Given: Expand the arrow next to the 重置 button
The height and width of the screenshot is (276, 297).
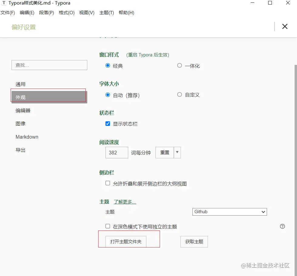Looking at the screenshot, I should click(177, 152).
